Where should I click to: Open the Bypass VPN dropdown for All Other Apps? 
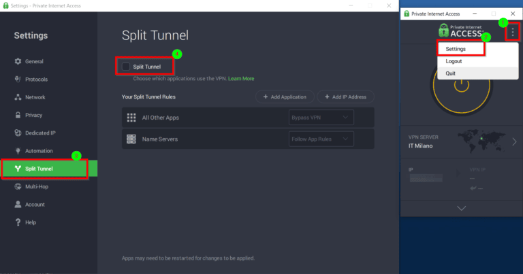[321, 118]
